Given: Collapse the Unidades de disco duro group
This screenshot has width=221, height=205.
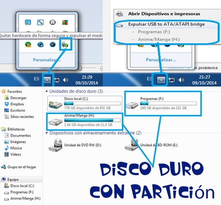Looking at the screenshot, I should [x=47, y=91].
